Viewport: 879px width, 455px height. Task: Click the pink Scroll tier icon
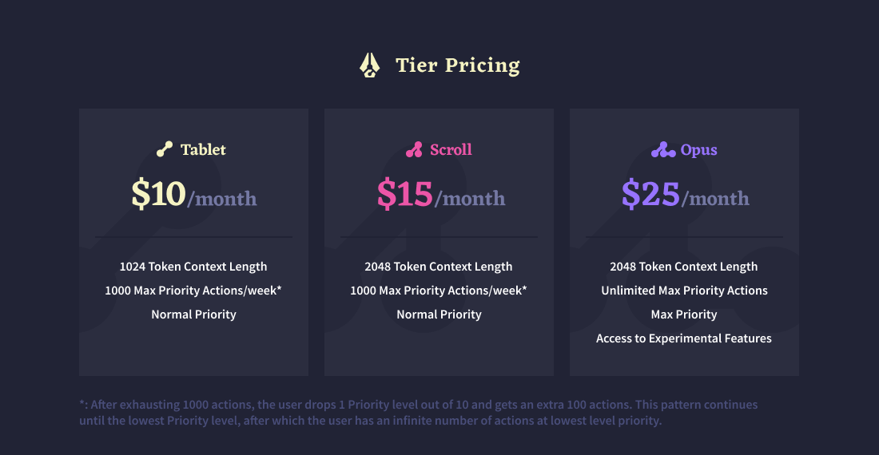[x=414, y=149]
